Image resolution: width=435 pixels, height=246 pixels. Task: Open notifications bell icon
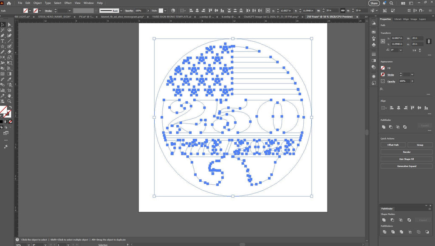[x=384, y=3]
